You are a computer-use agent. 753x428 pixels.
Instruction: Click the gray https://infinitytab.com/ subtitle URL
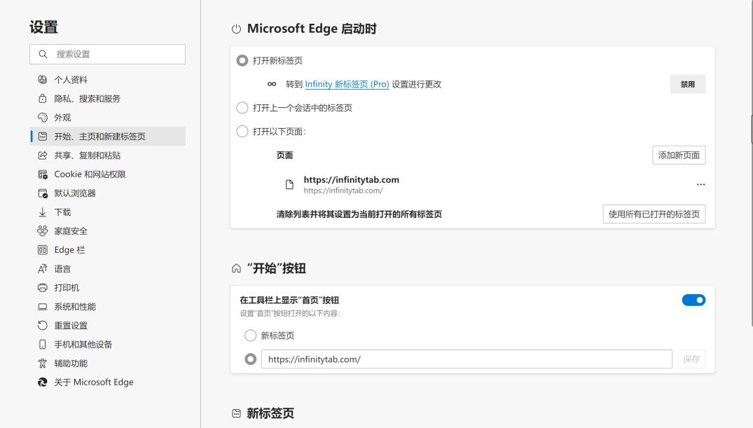coord(343,191)
